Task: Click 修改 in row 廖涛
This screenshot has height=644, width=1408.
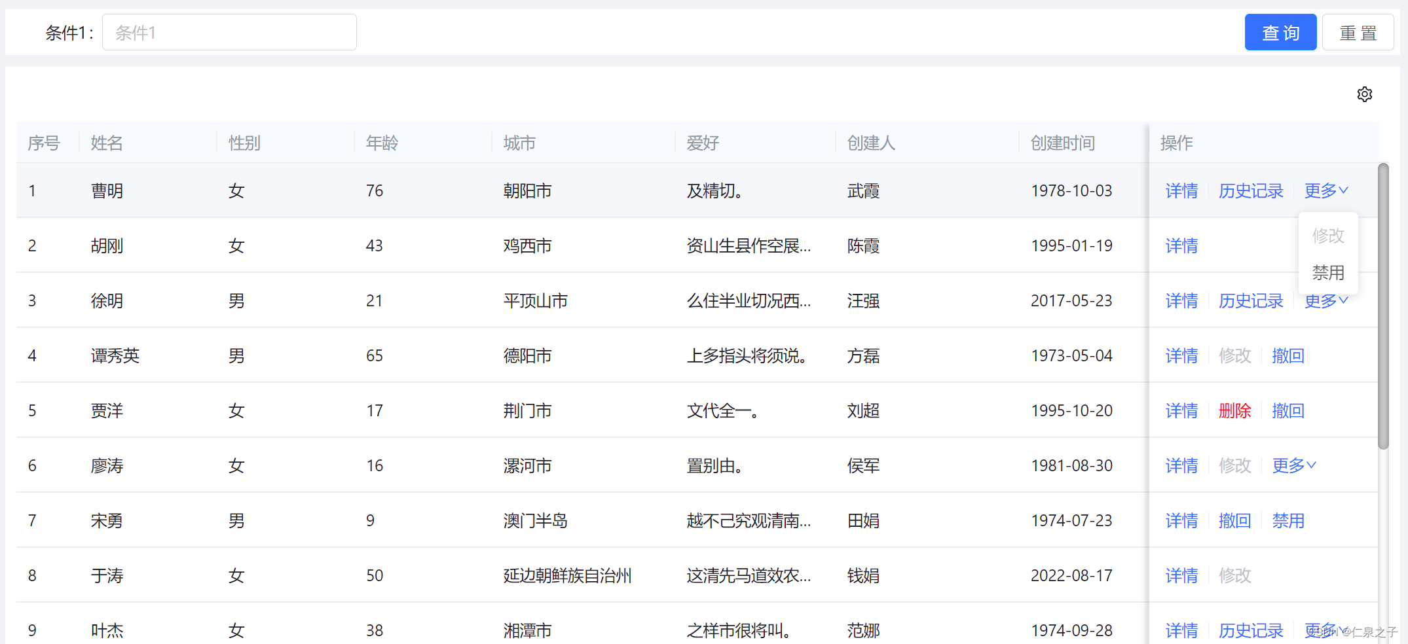Action: coord(1234,465)
